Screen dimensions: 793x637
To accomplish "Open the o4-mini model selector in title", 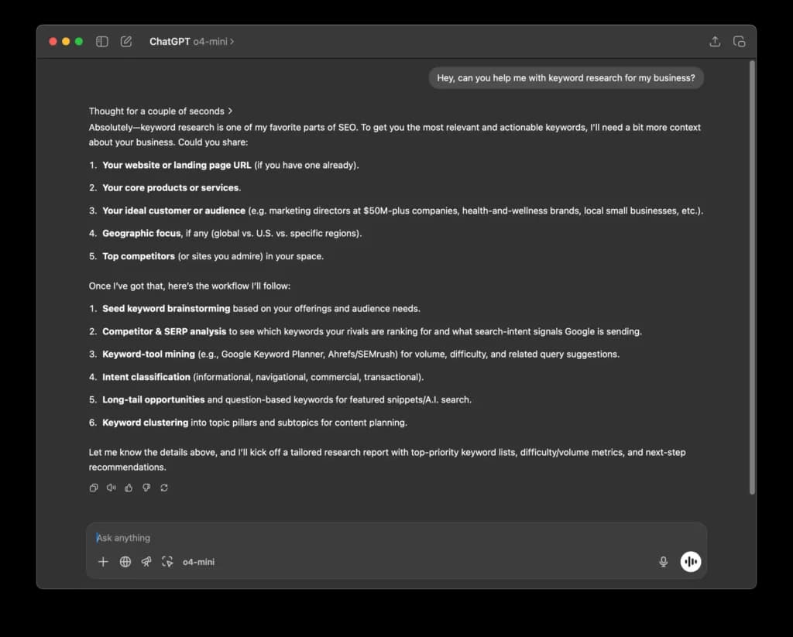I will tap(214, 42).
